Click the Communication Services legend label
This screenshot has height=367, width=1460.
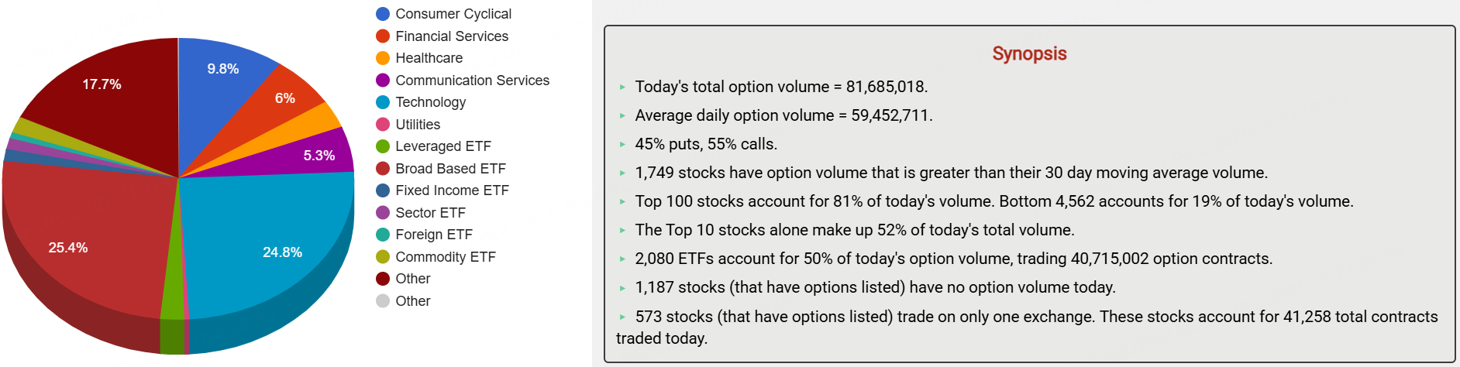[472, 81]
